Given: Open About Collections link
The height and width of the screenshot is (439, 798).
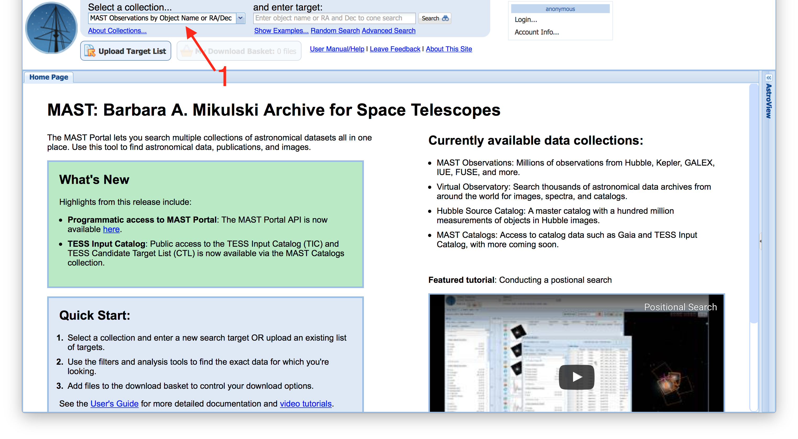Looking at the screenshot, I should (117, 31).
